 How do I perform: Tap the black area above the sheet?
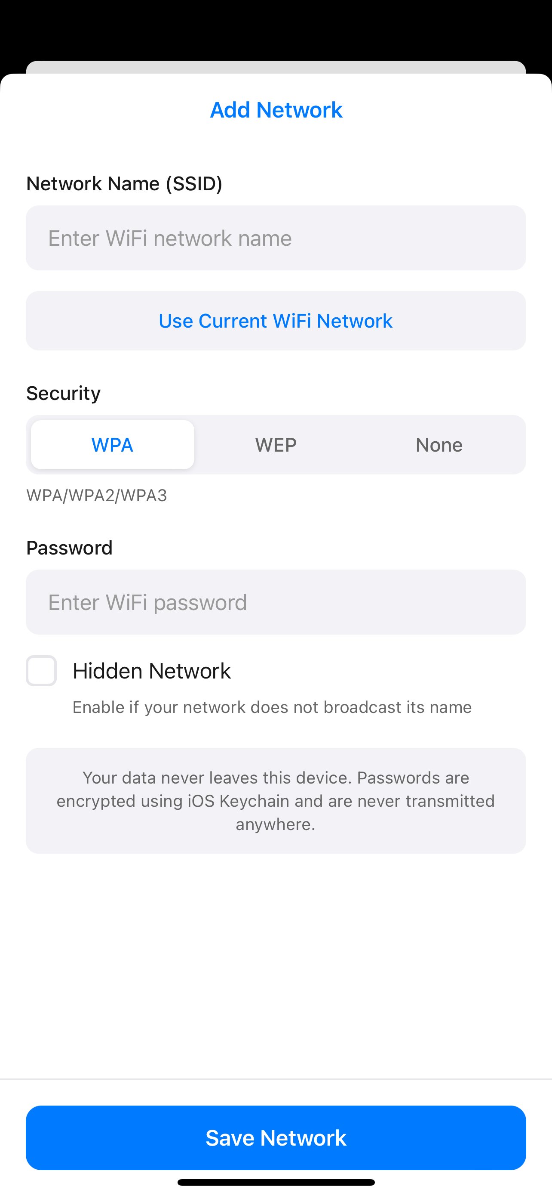click(x=276, y=28)
